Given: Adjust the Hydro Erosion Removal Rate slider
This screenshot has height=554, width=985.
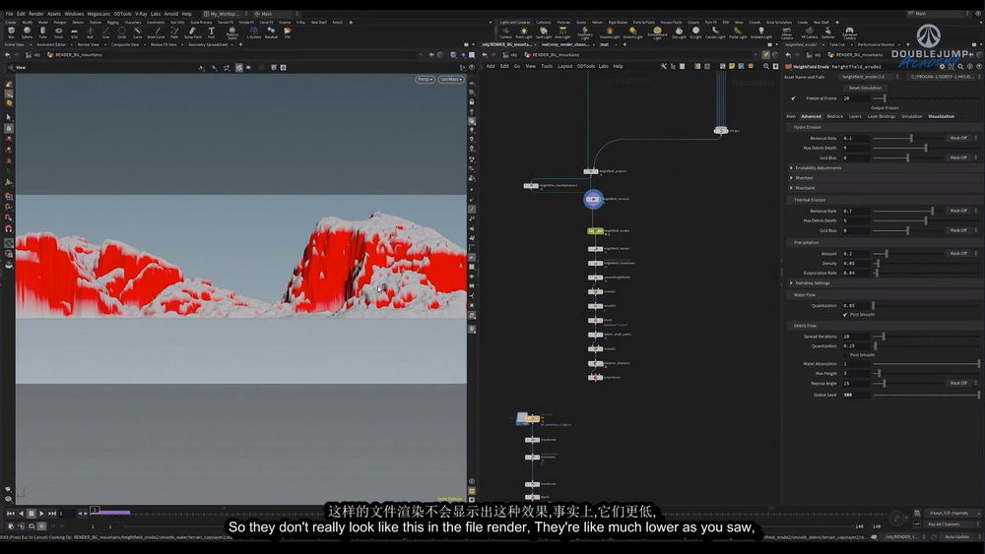Looking at the screenshot, I should click(x=907, y=138).
